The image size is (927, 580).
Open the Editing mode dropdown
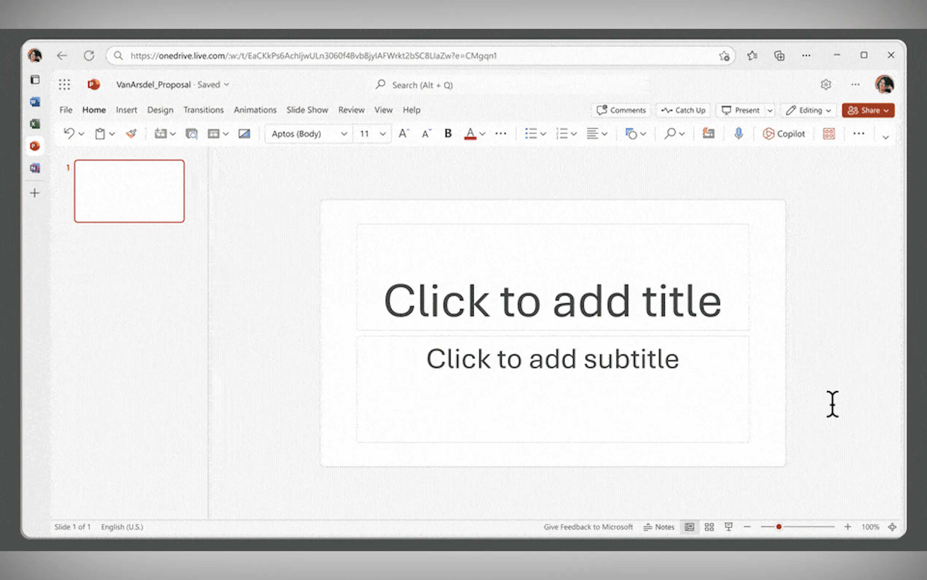808,110
